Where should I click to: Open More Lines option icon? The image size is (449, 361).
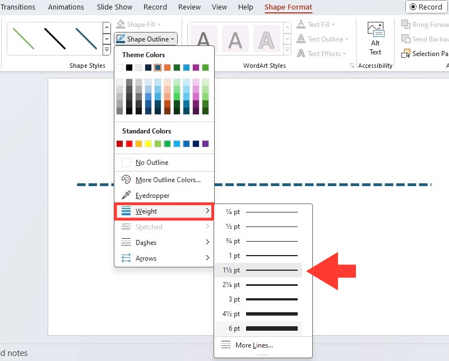226,345
